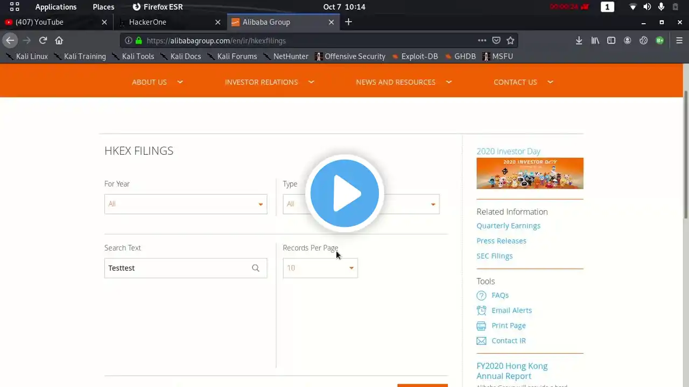Open the For Year dropdown

186,204
